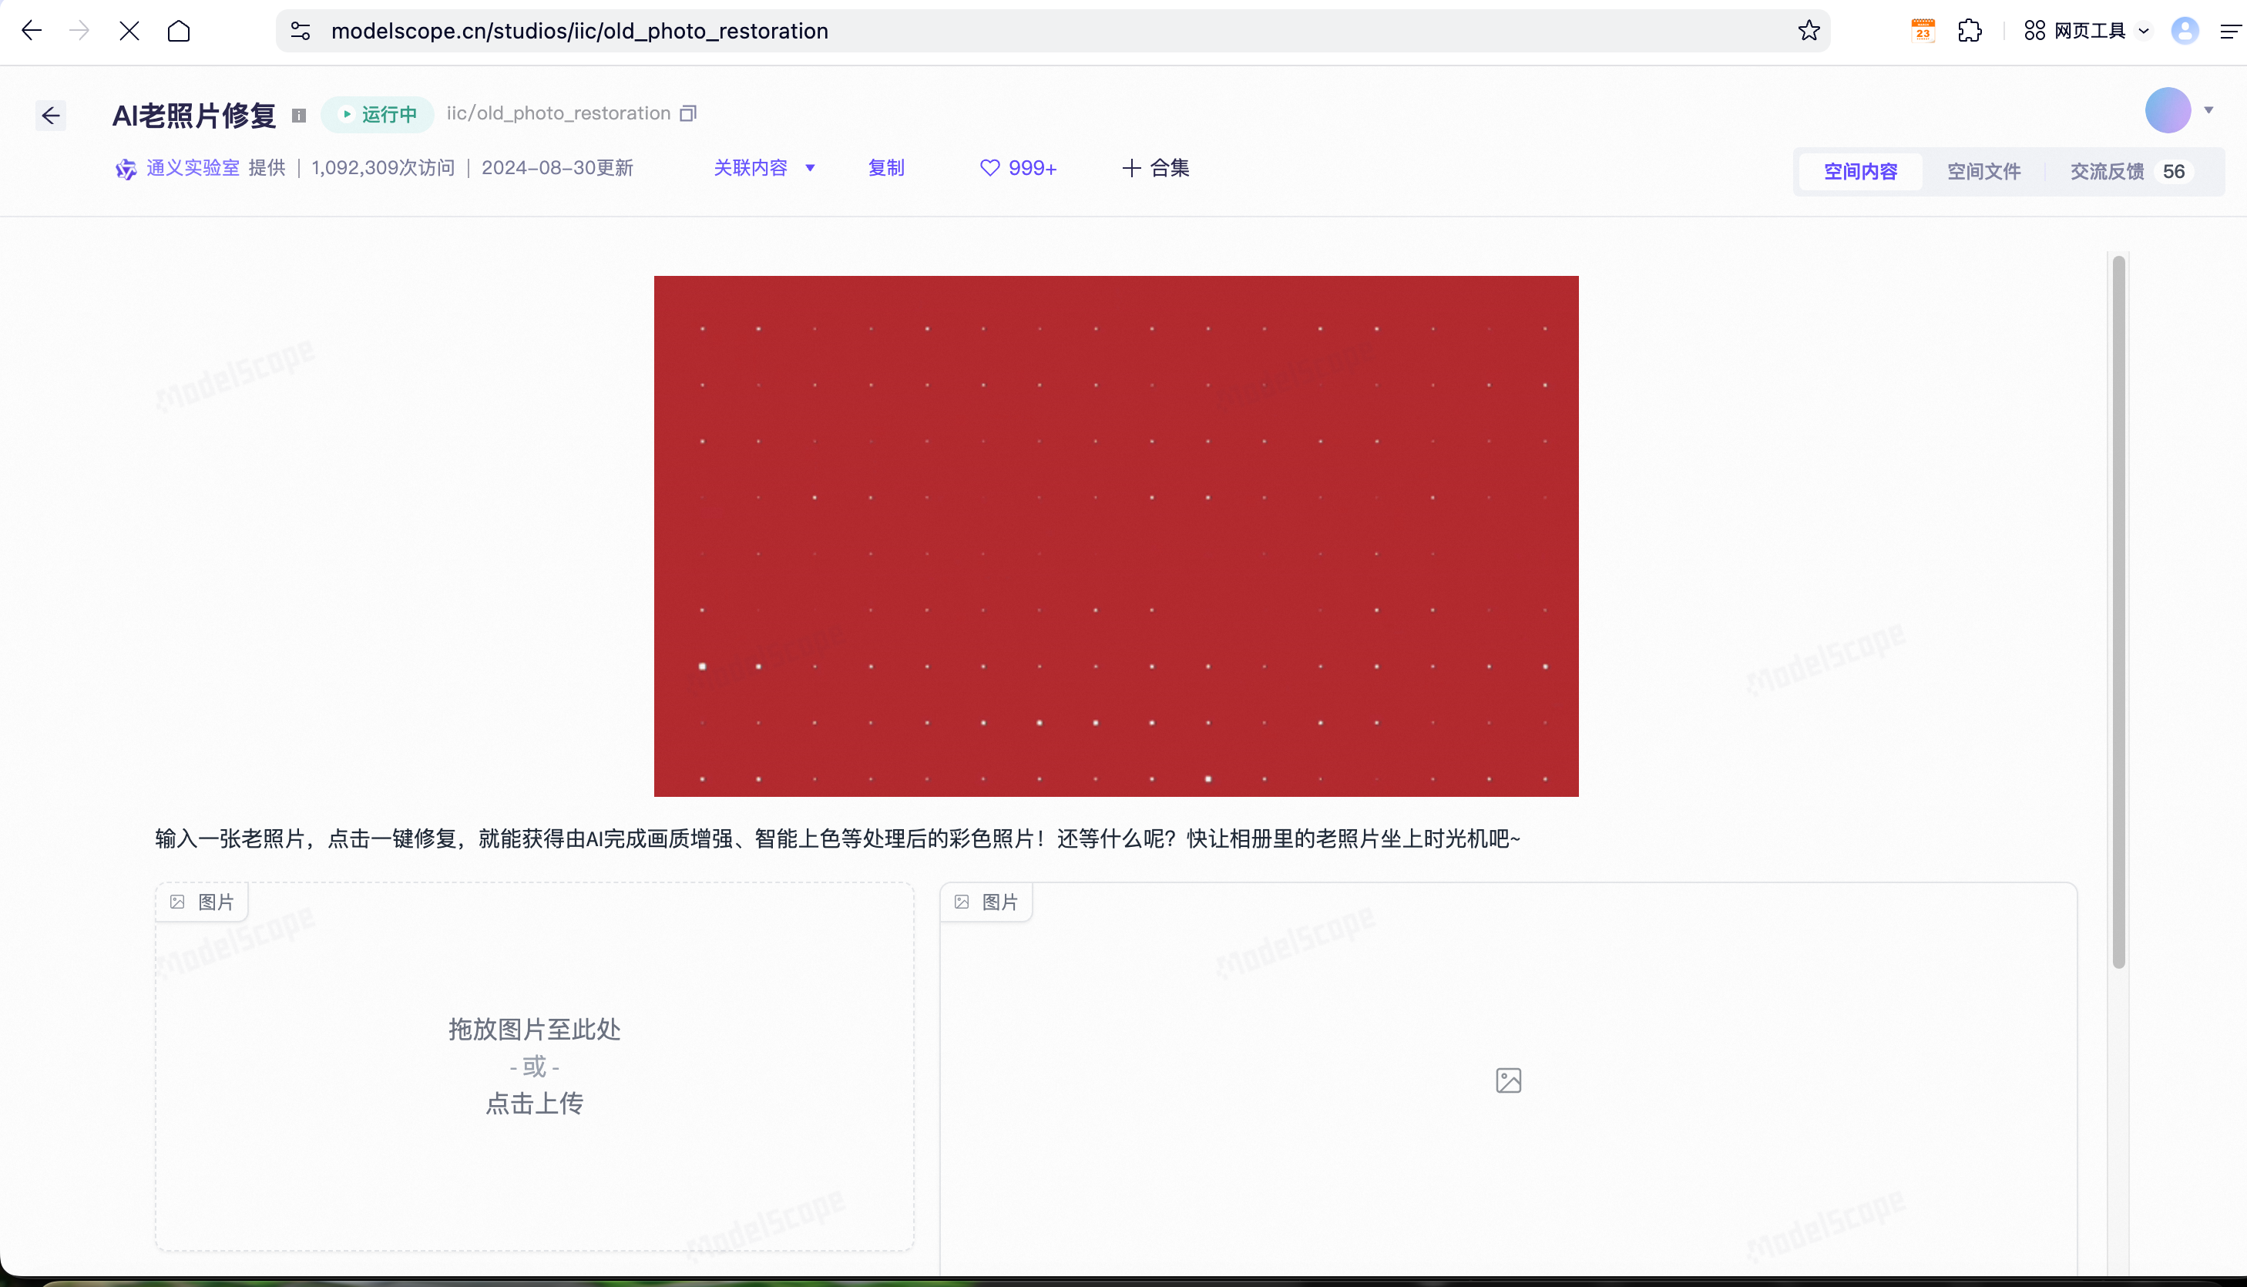The height and width of the screenshot is (1287, 2247).
Task: Open browser extensions puzzle icon
Action: tap(1970, 31)
